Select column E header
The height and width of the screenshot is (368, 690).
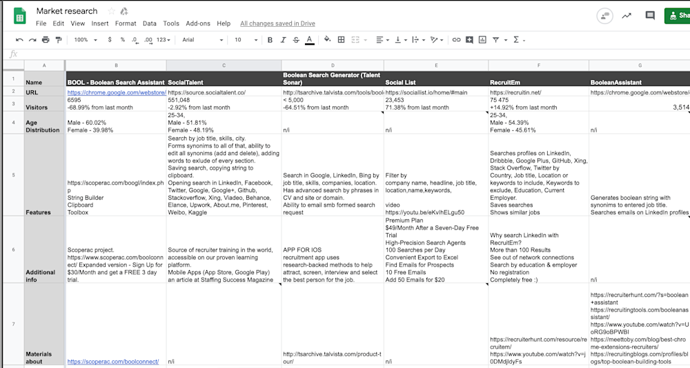tap(436, 65)
